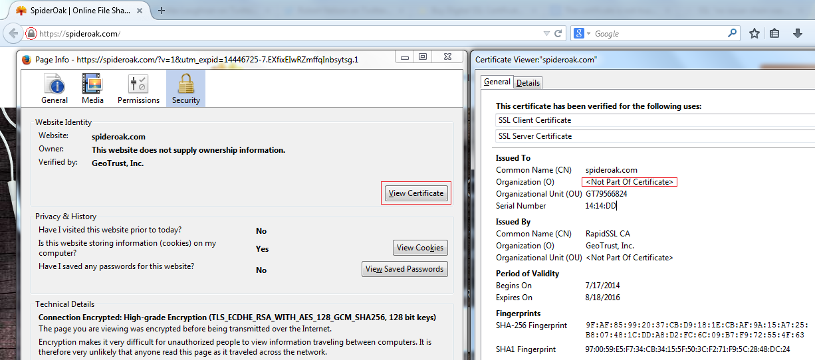Open Permissions section in Page Info
Viewport: 815px width, 360px height.
[x=138, y=89]
